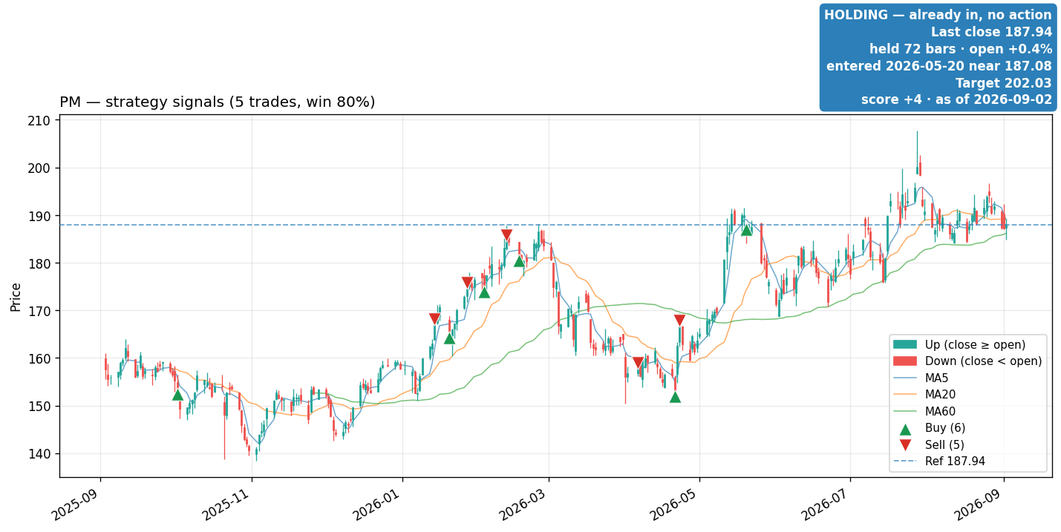
Task: Click the 160 tick on the price axis
Action: coord(40,358)
